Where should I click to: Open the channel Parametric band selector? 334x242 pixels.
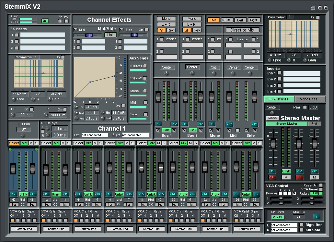[x=36, y=57]
